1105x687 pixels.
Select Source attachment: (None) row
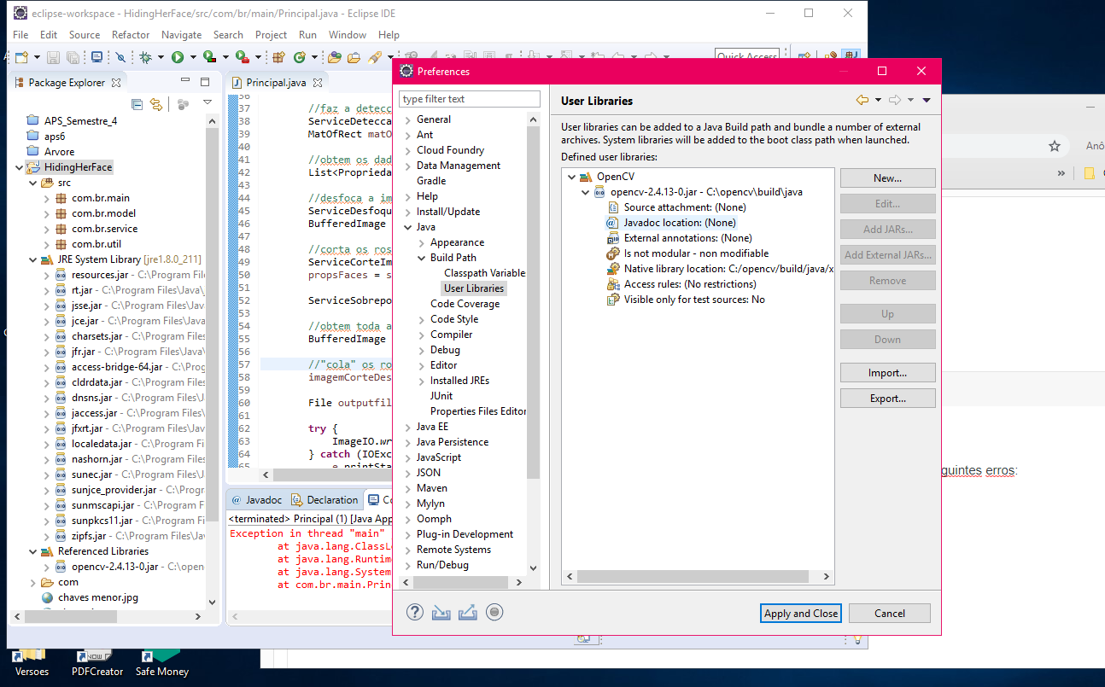pos(675,207)
